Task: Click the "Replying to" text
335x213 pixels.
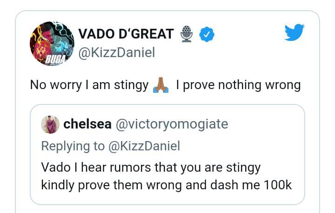Action: 73,146
